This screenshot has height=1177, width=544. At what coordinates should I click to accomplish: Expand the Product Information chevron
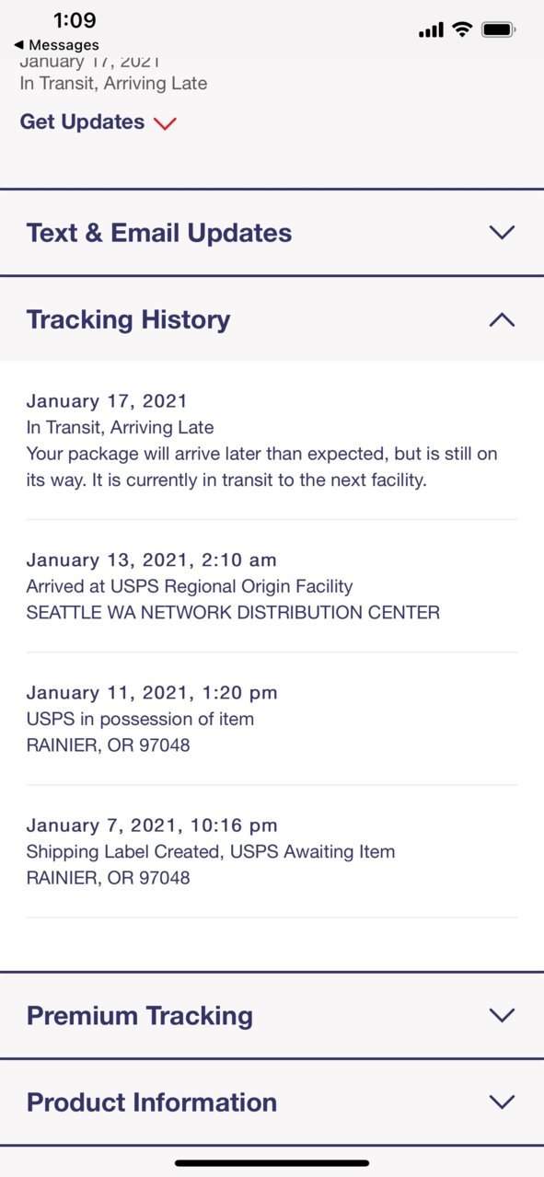(x=502, y=1102)
